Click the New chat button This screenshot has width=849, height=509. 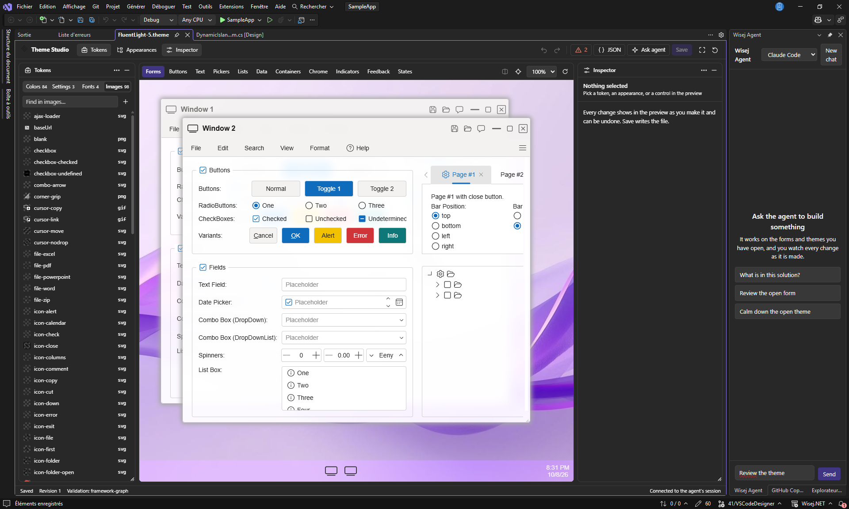tap(831, 55)
